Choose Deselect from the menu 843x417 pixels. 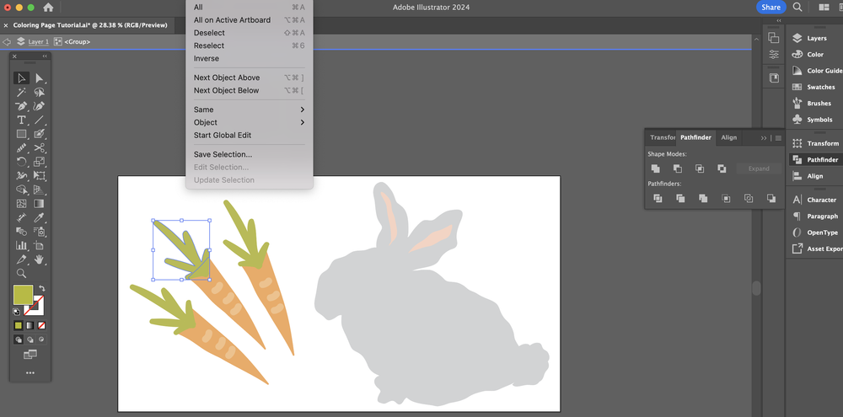250,33
